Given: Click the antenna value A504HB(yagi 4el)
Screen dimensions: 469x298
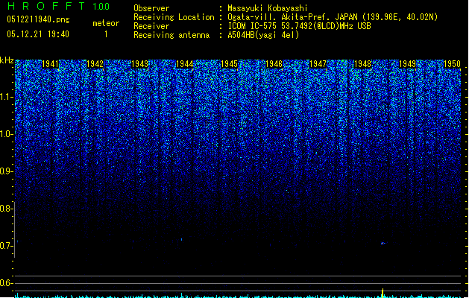Looking at the screenshot, I should click(x=263, y=35).
